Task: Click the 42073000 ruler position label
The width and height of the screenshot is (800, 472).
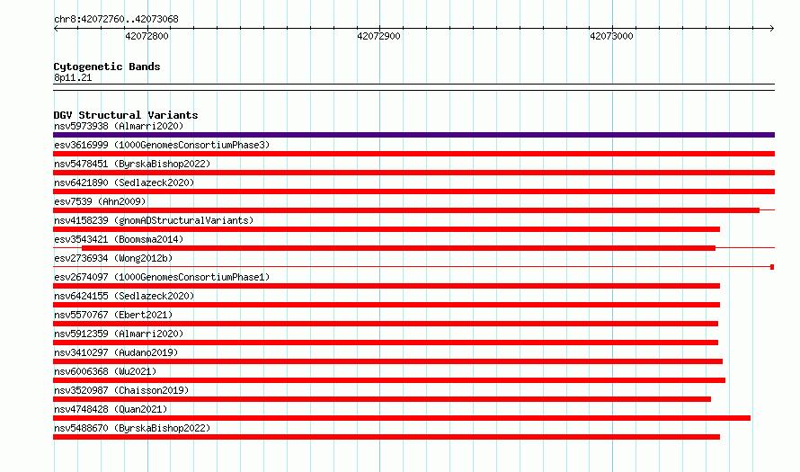Action: (x=611, y=36)
